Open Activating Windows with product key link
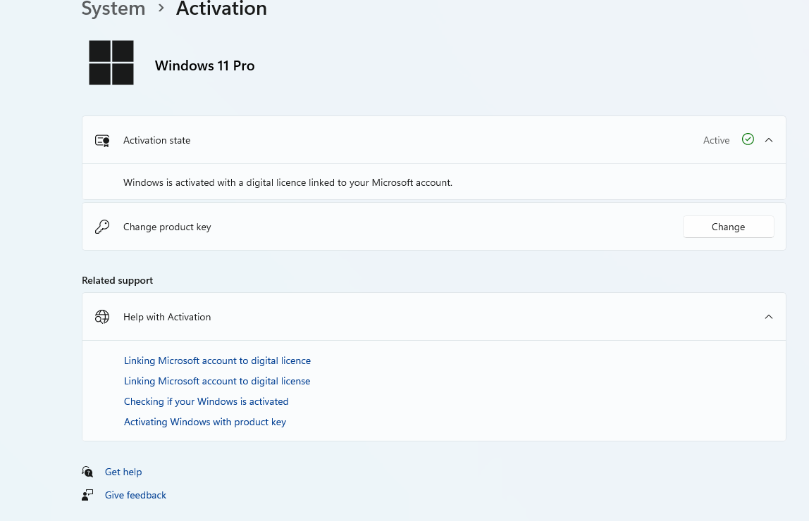Image resolution: width=809 pixels, height=521 pixels. coord(205,422)
